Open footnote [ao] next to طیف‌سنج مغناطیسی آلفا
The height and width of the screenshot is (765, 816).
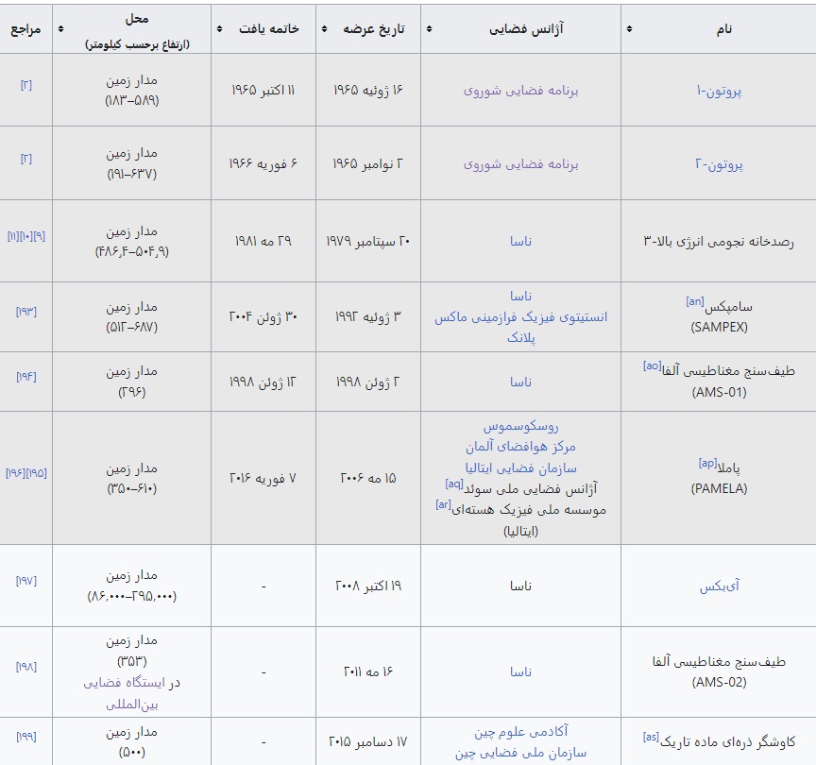click(652, 365)
